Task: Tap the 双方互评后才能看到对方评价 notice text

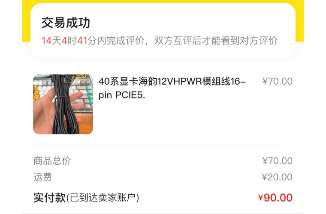Action: pyautogui.click(x=216, y=41)
